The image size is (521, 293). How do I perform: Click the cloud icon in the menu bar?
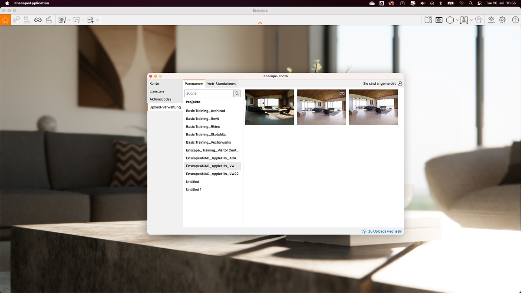pyautogui.click(x=372, y=3)
